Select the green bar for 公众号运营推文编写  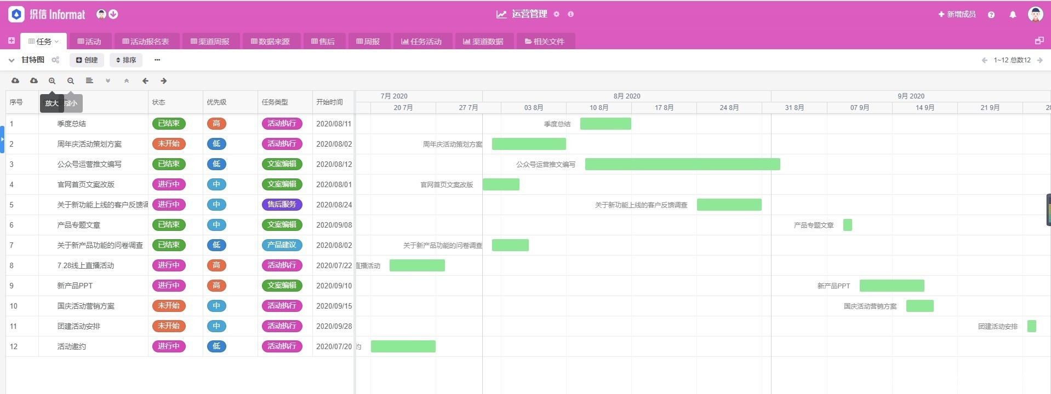(x=683, y=164)
